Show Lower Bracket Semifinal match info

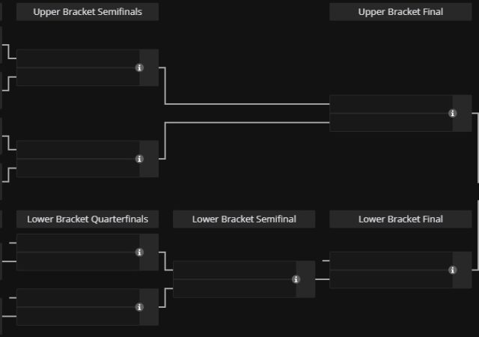point(296,279)
